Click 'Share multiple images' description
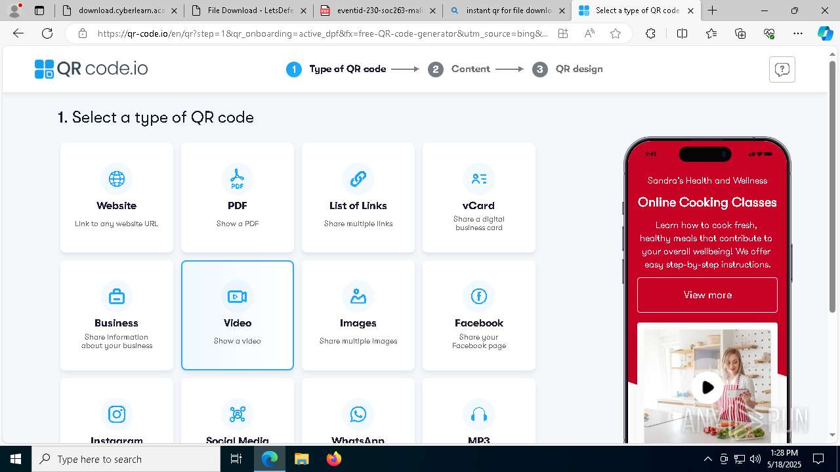The width and height of the screenshot is (840, 472). point(358,341)
